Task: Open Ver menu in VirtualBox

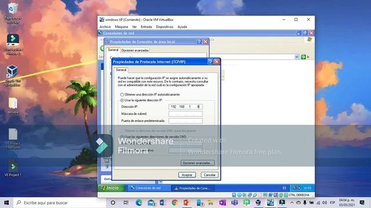Action: coord(134,27)
